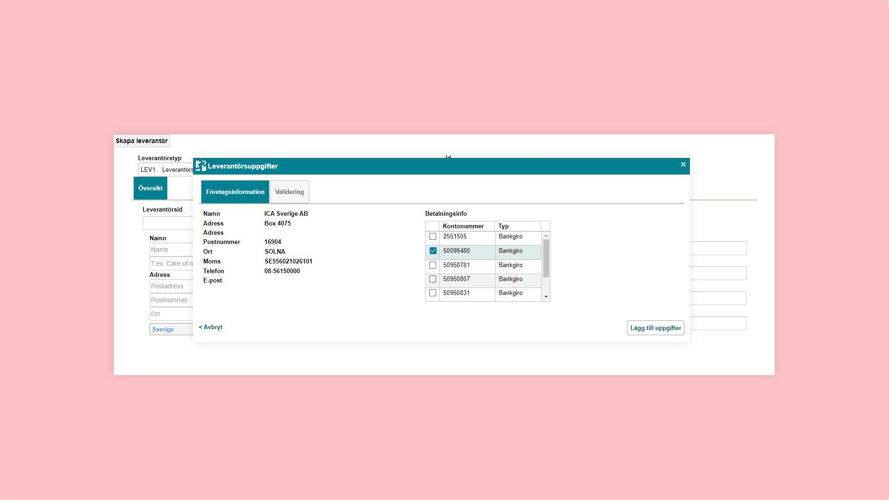This screenshot has width=889, height=500.
Task: Click the Postadress input field
Action: point(171,286)
